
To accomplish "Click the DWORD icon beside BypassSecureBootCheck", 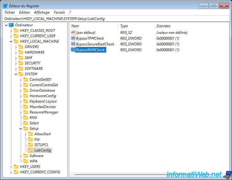I will click(x=73, y=44).
